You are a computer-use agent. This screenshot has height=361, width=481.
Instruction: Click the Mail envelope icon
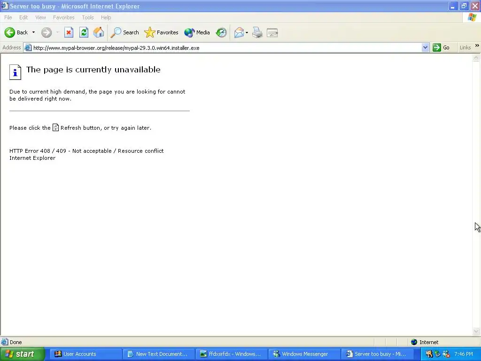239,32
